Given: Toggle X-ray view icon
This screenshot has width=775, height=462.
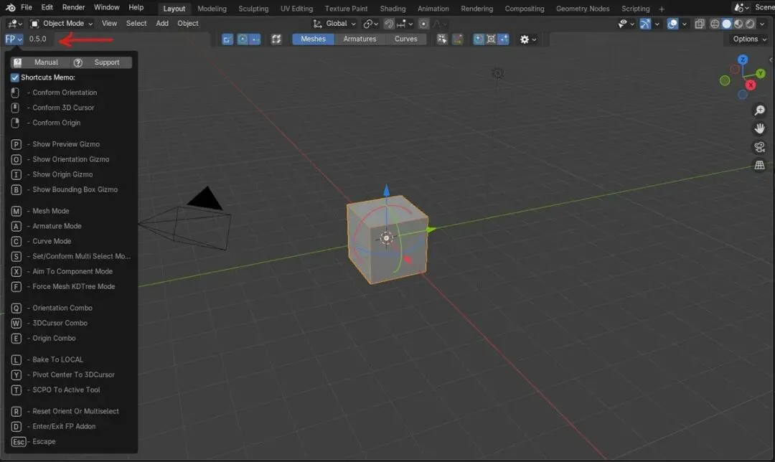Looking at the screenshot, I should click(700, 23).
